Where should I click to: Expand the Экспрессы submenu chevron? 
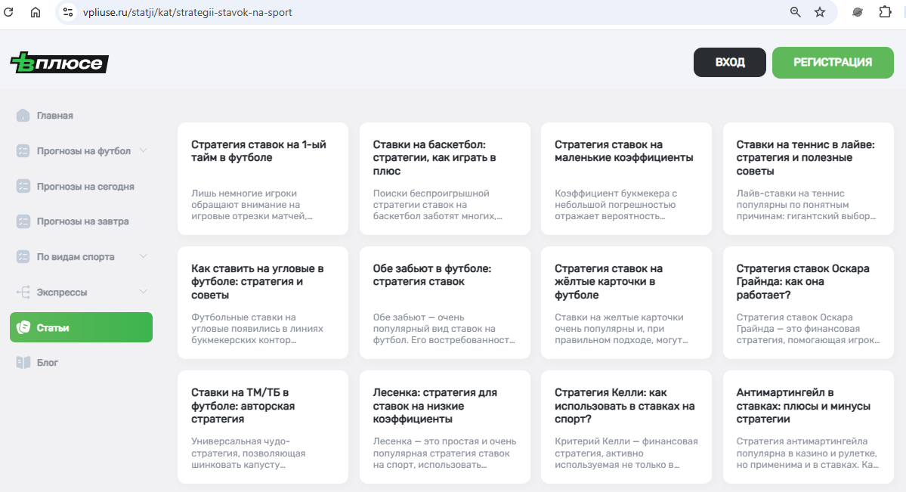coord(144,292)
